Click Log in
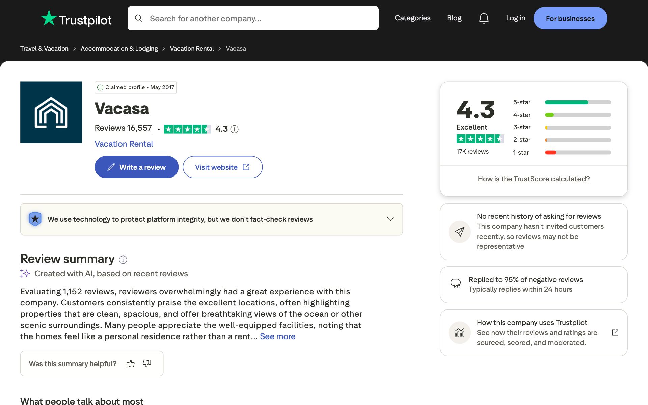 [x=515, y=18]
